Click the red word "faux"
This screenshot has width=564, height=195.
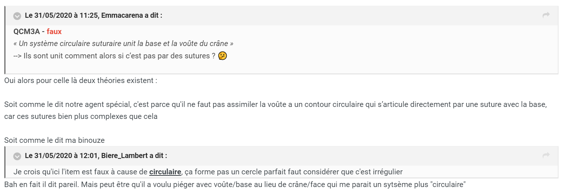pyautogui.click(x=54, y=32)
